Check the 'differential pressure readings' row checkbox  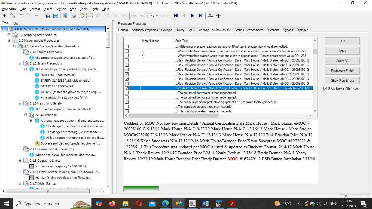127,47
